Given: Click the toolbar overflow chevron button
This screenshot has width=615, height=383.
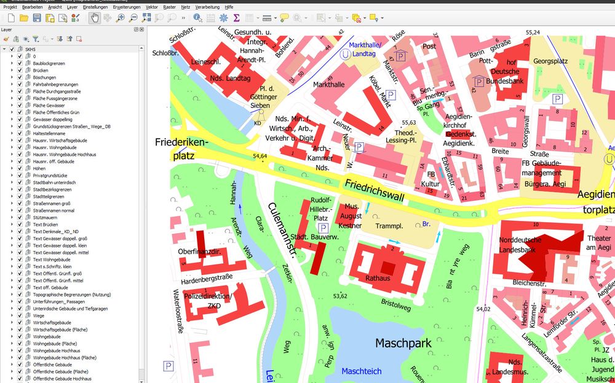Looking at the screenshot, I should tap(184, 18).
